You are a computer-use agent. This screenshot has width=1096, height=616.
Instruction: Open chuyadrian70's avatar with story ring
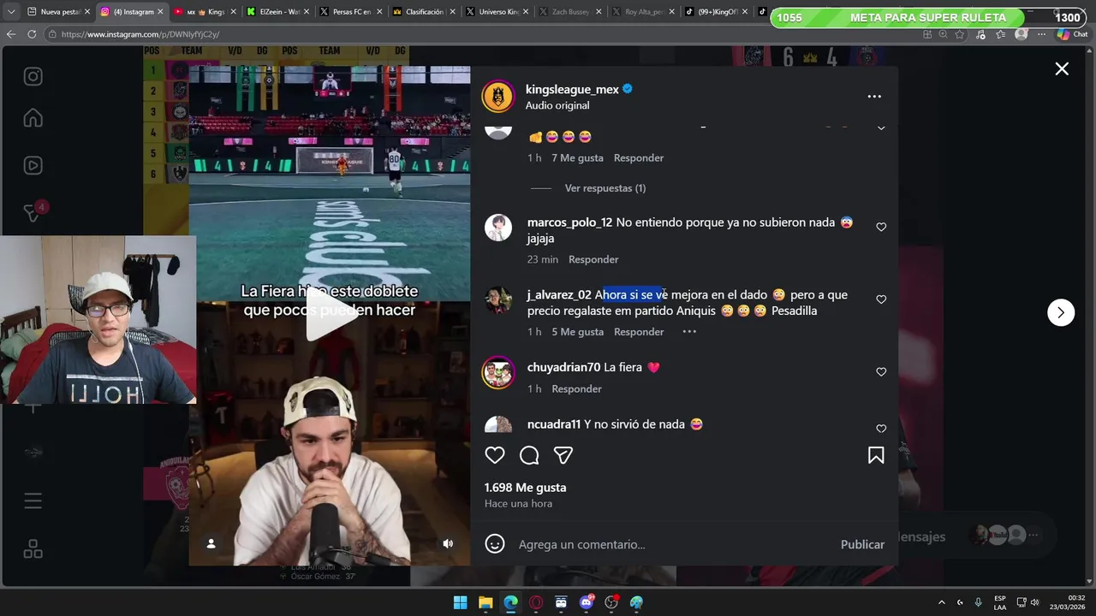click(498, 372)
